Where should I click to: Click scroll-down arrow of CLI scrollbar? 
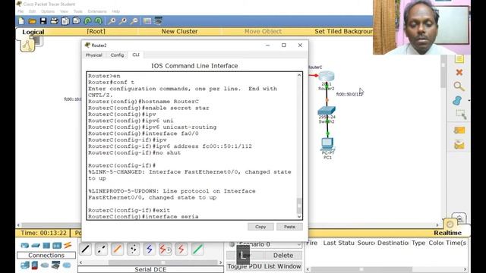pos(299,216)
